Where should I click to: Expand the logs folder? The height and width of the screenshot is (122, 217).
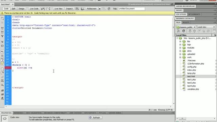coord(180,44)
